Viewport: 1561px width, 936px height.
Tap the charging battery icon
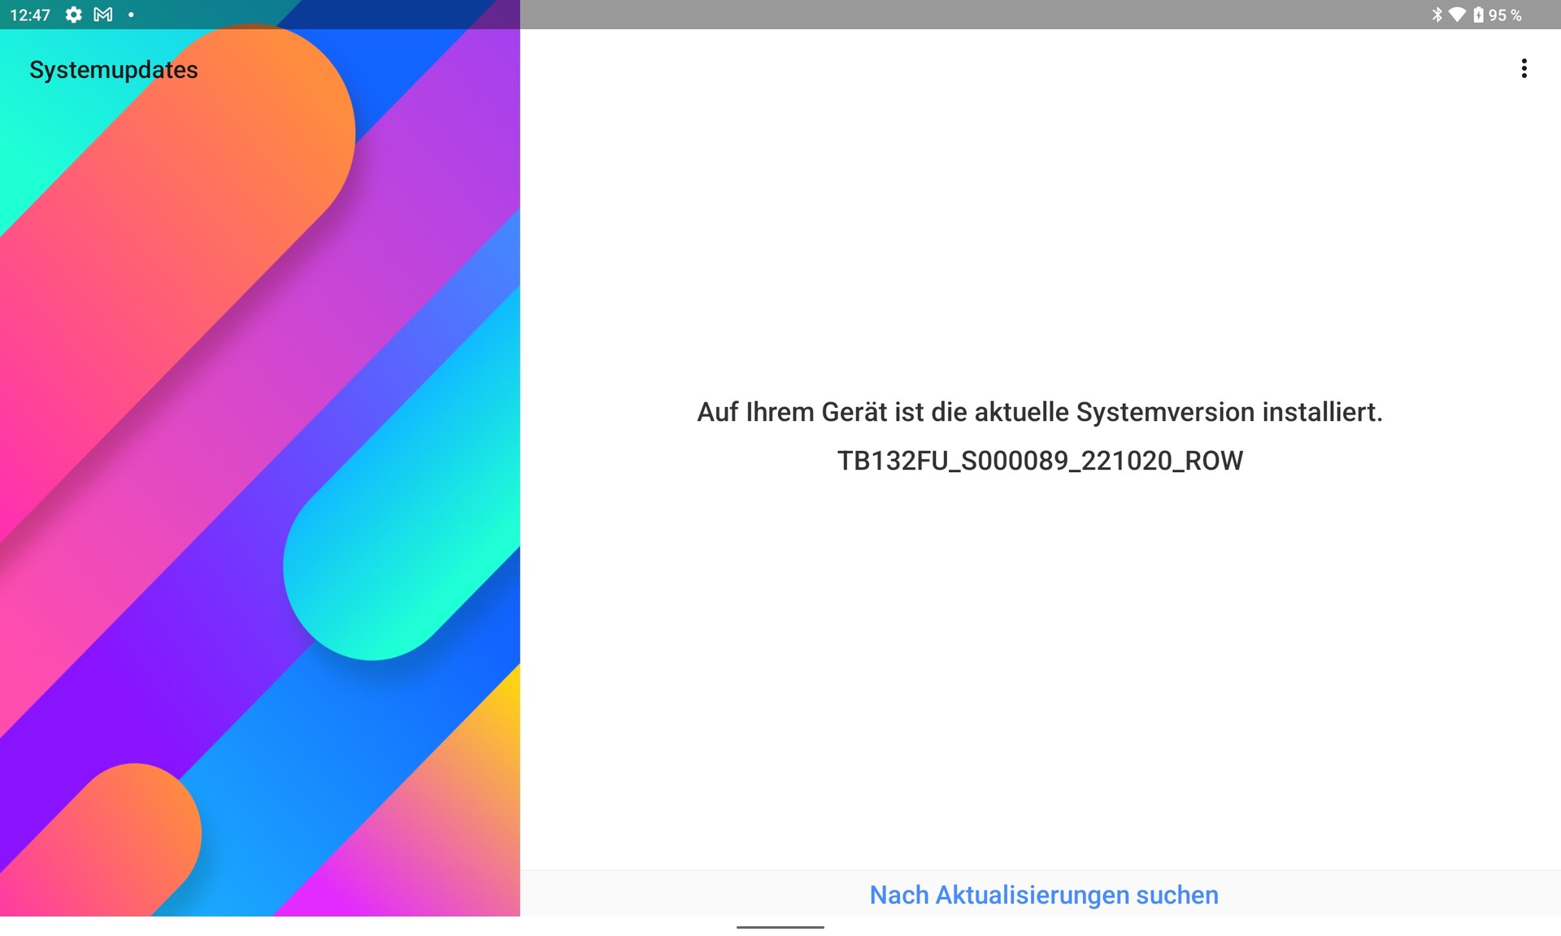1478,15
